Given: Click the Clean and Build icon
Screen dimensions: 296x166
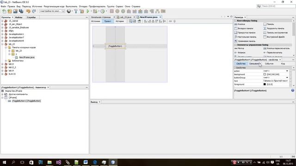Looking at the screenshot, I should pyautogui.click(x=82, y=11).
